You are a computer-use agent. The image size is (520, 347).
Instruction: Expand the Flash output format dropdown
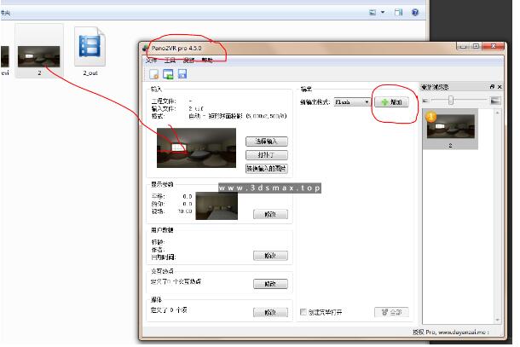click(x=367, y=101)
